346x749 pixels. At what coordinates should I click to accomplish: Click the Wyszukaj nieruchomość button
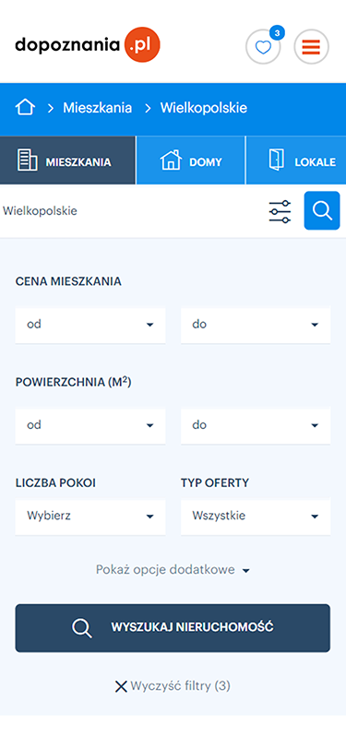(x=173, y=627)
